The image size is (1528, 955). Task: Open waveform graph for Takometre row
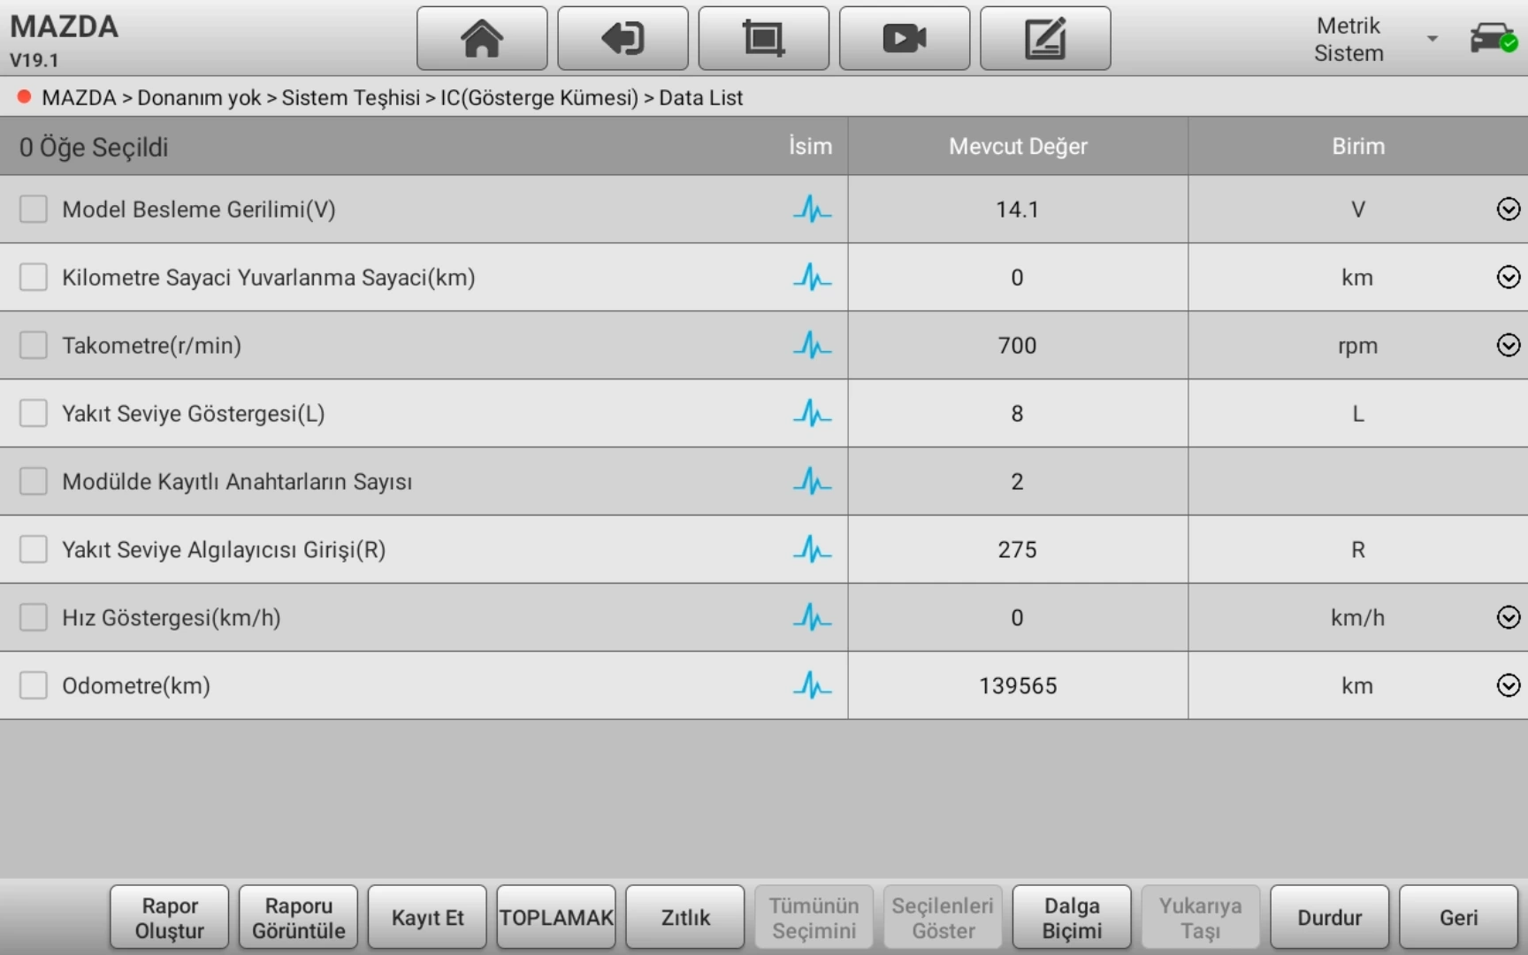click(x=812, y=346)
